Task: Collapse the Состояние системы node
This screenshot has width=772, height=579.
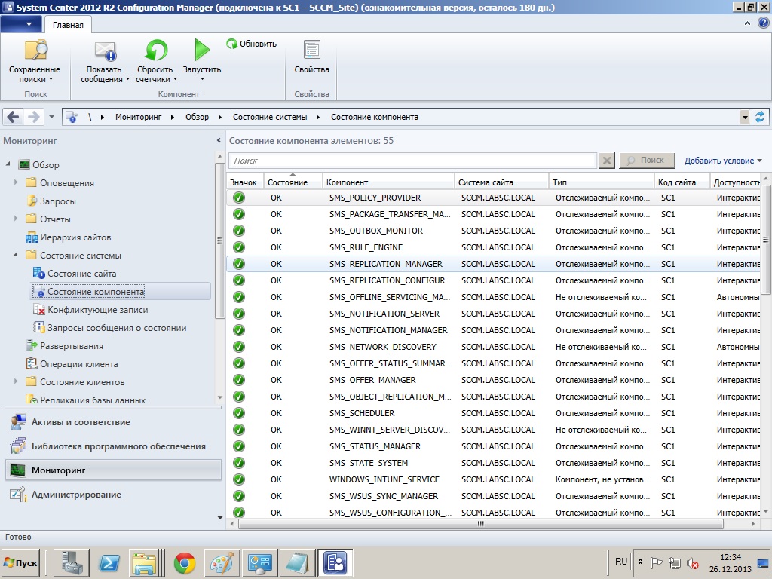Action: point(15,255)
